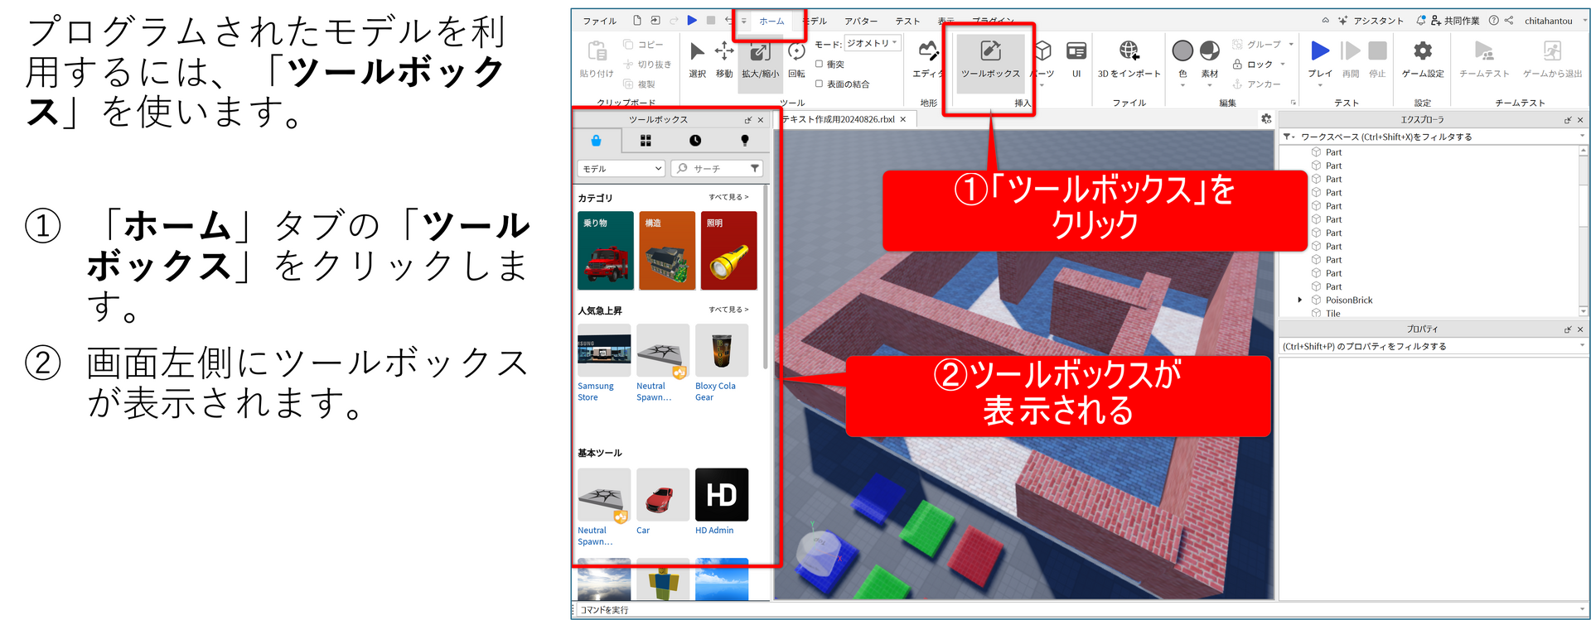Click the 3D Import (3Dをインポート) icon
The width and height of the screenshot is (1591, 620).
(x=1129, y=58)
